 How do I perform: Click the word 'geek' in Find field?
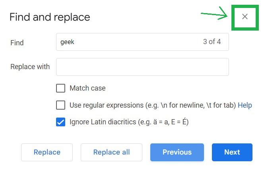click(67, 42)
